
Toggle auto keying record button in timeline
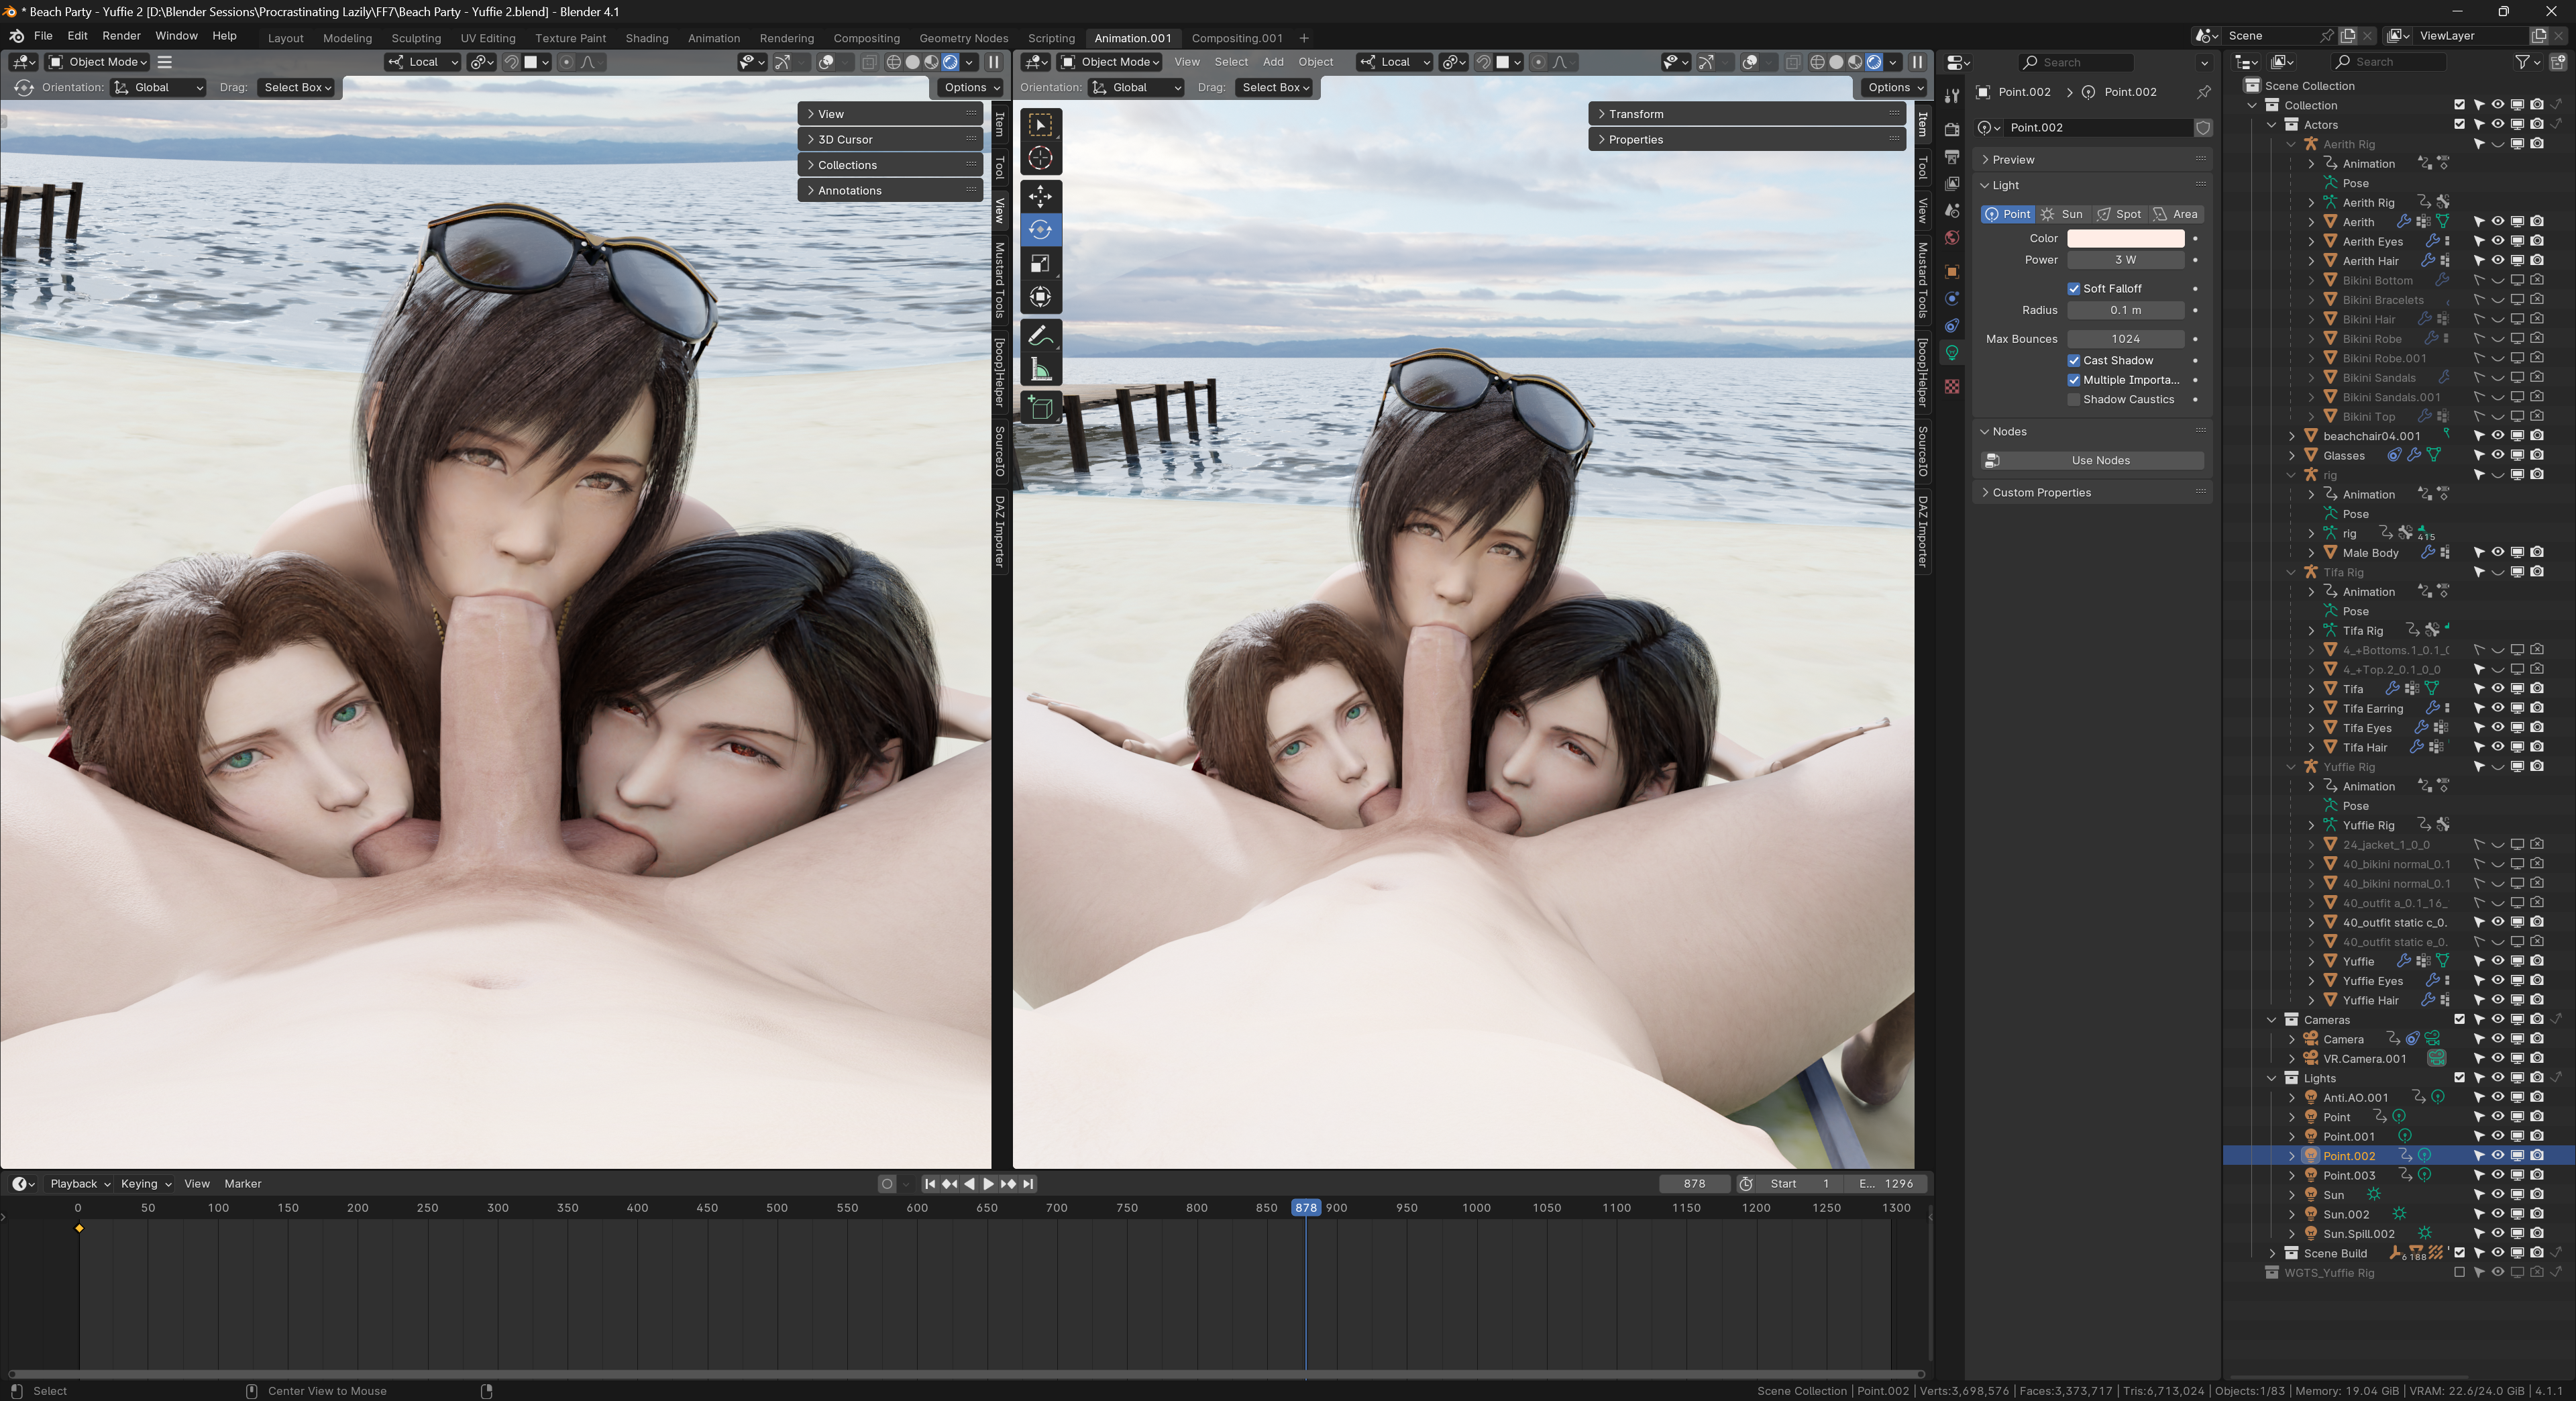pos(887,1184)
